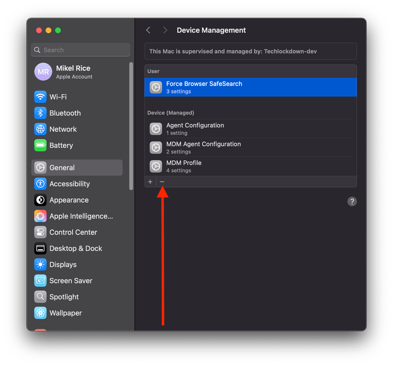The height and width of the screenshot is (366, 393).
Task: Click the MDM Profile gear icon
Action: (156, 167)
